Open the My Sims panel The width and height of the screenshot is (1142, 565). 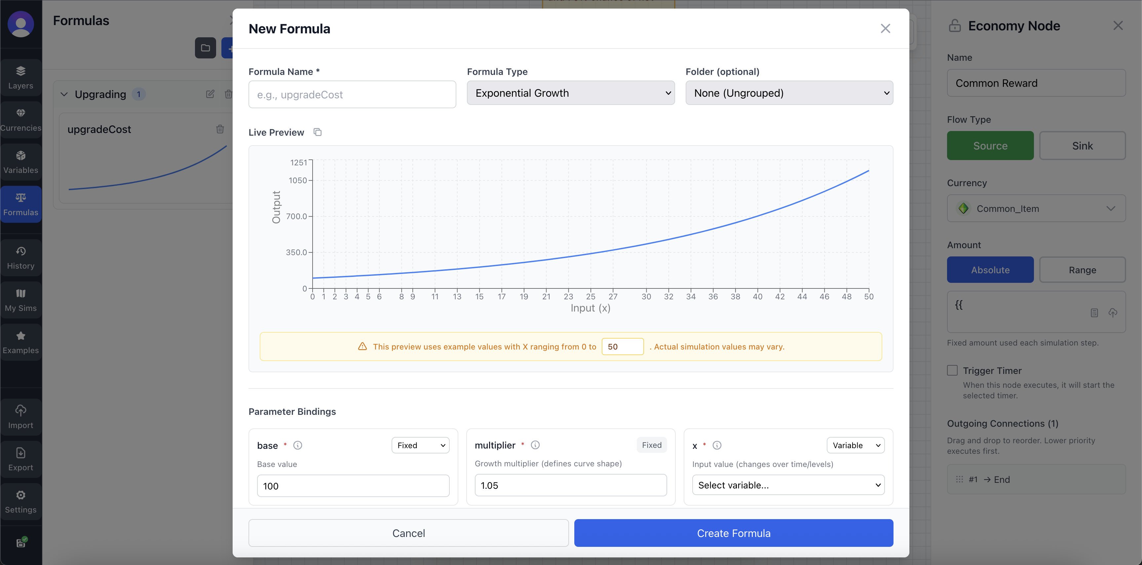click(x=20, y=299)
